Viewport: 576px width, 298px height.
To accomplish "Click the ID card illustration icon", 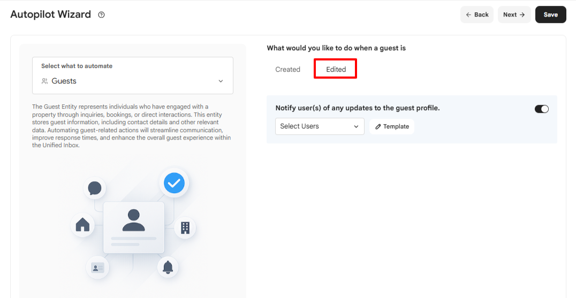I will (98, 267).
